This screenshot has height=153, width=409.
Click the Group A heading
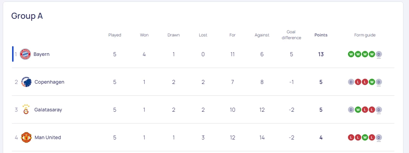pos(27,16)
